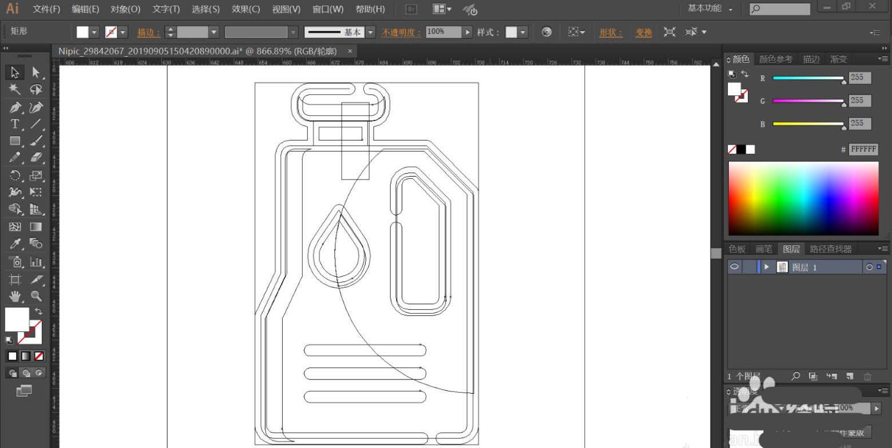Click the hex color value field
Viewport: 892px width, 448px height.
click(x=863, y=149)
